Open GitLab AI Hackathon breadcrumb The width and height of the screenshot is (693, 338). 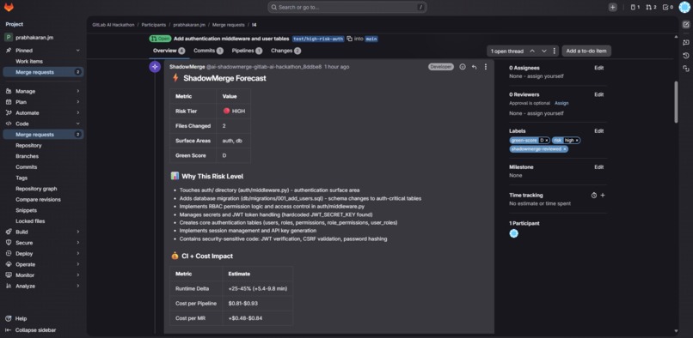(x=113, y=25)
